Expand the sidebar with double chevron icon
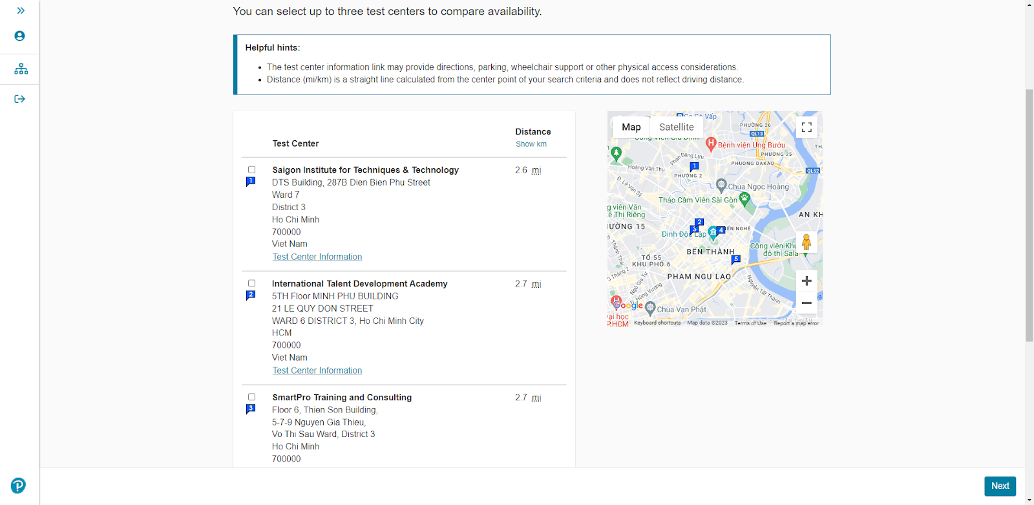Viewport: 1034px width, 505px height. pyautogui.click(x=21, y=10)
